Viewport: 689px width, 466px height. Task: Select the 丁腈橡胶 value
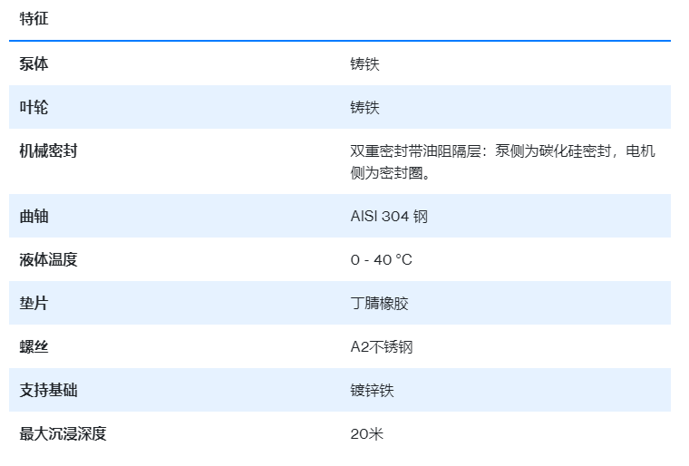pos(379,304)
